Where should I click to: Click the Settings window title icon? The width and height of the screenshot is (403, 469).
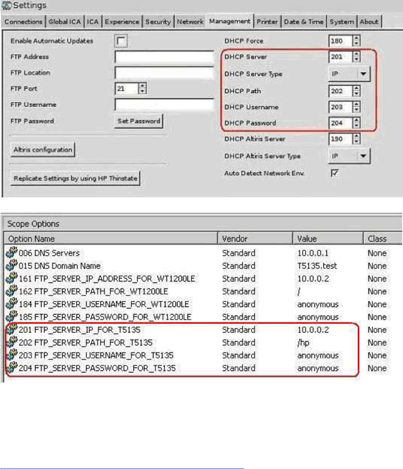coord(6,5)
